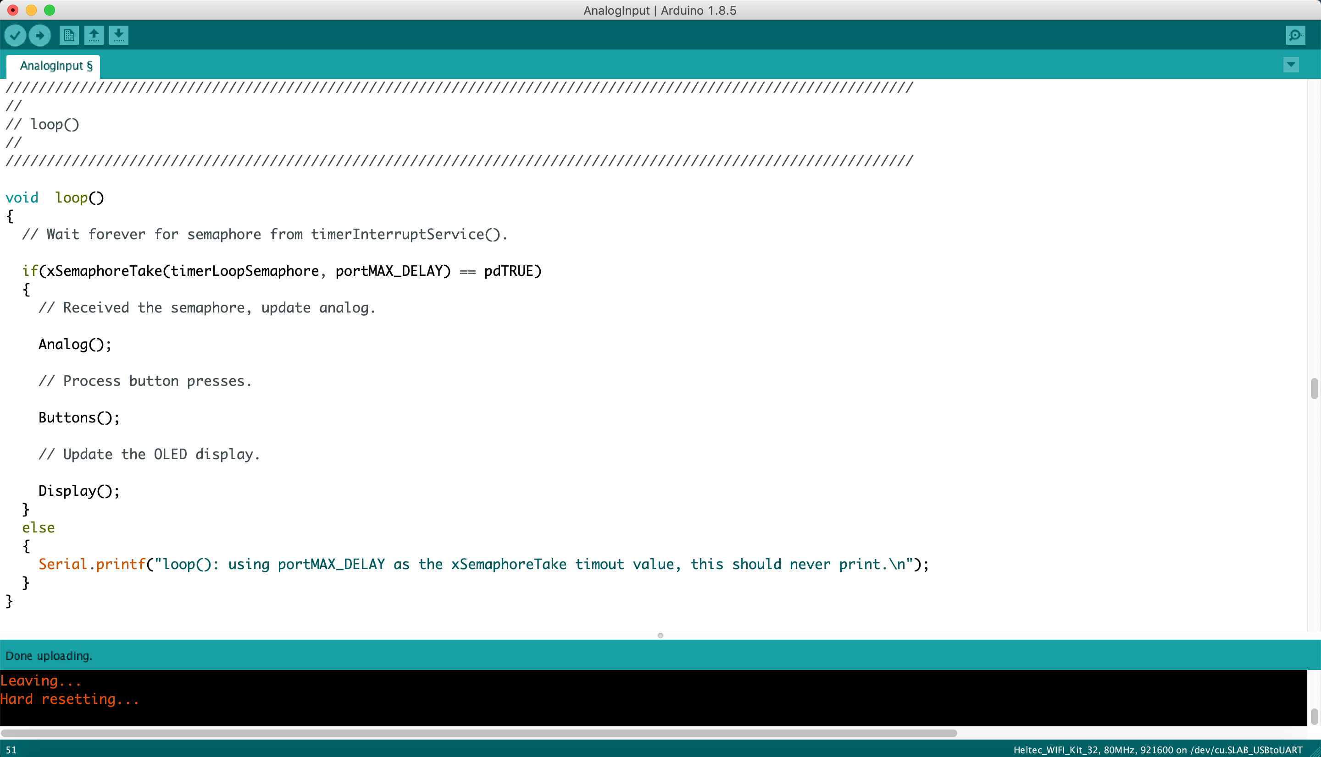Click the Upload arrow icon
The image size is (1321, 757).
[x=40, y=35]
